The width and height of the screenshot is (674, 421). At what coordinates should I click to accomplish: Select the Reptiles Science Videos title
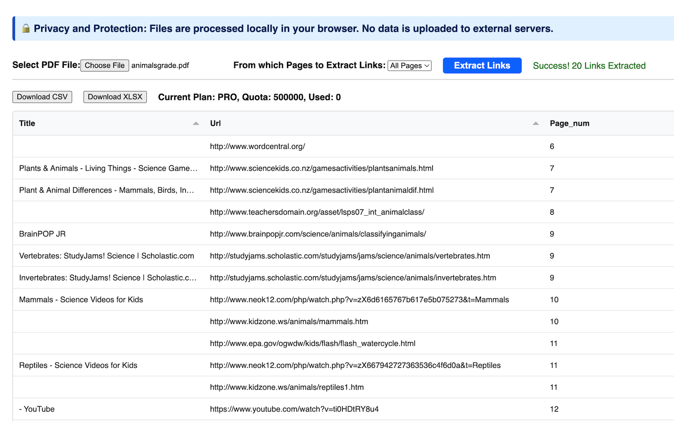[x=78, y=365]
